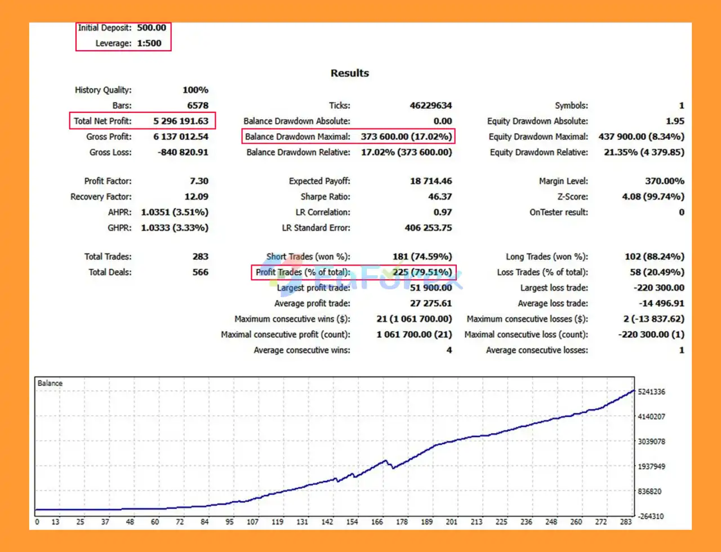Select the Z-Score value 4.08 (99.74%)

tap(653, 197)
